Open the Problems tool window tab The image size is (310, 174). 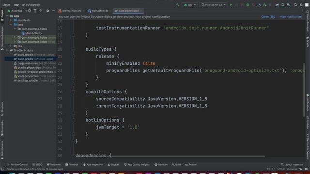tap(54, 164)
